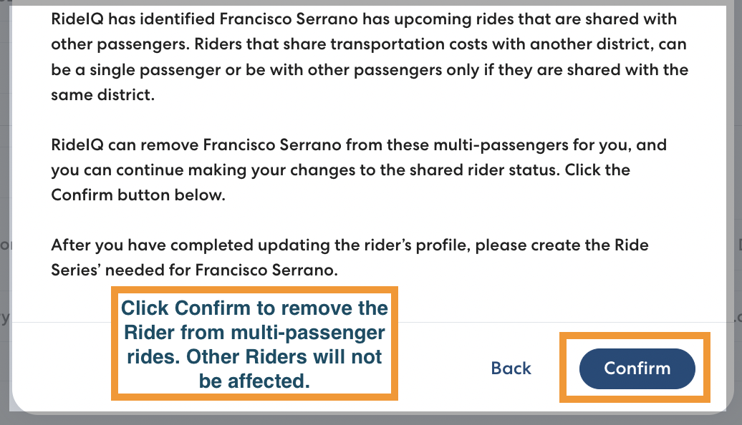
Task: Click the text "Confirm button below."
Action: [138, 195]
